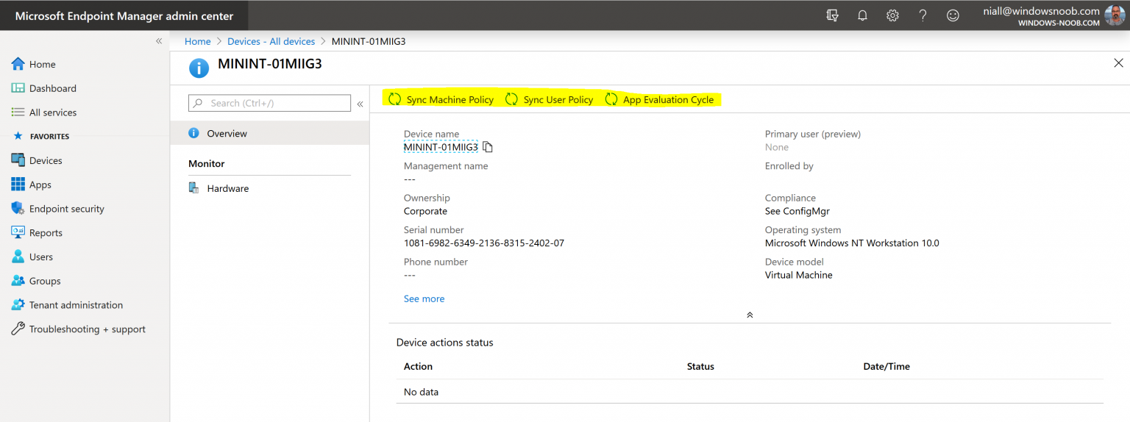Viewport: 1130px width, 422px height.
Task: Go to Devices - All devices breadcrumb
Action: click(271, 41)
